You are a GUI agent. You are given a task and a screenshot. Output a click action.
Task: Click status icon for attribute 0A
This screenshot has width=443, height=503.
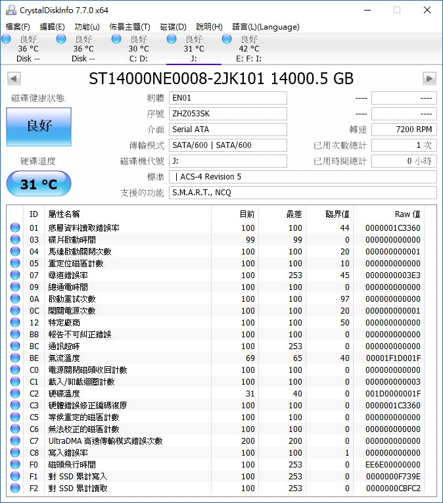(15, 299)
